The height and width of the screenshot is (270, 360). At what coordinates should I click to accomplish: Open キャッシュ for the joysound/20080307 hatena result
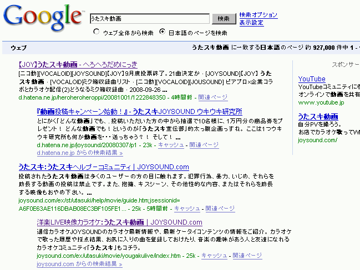171,145
